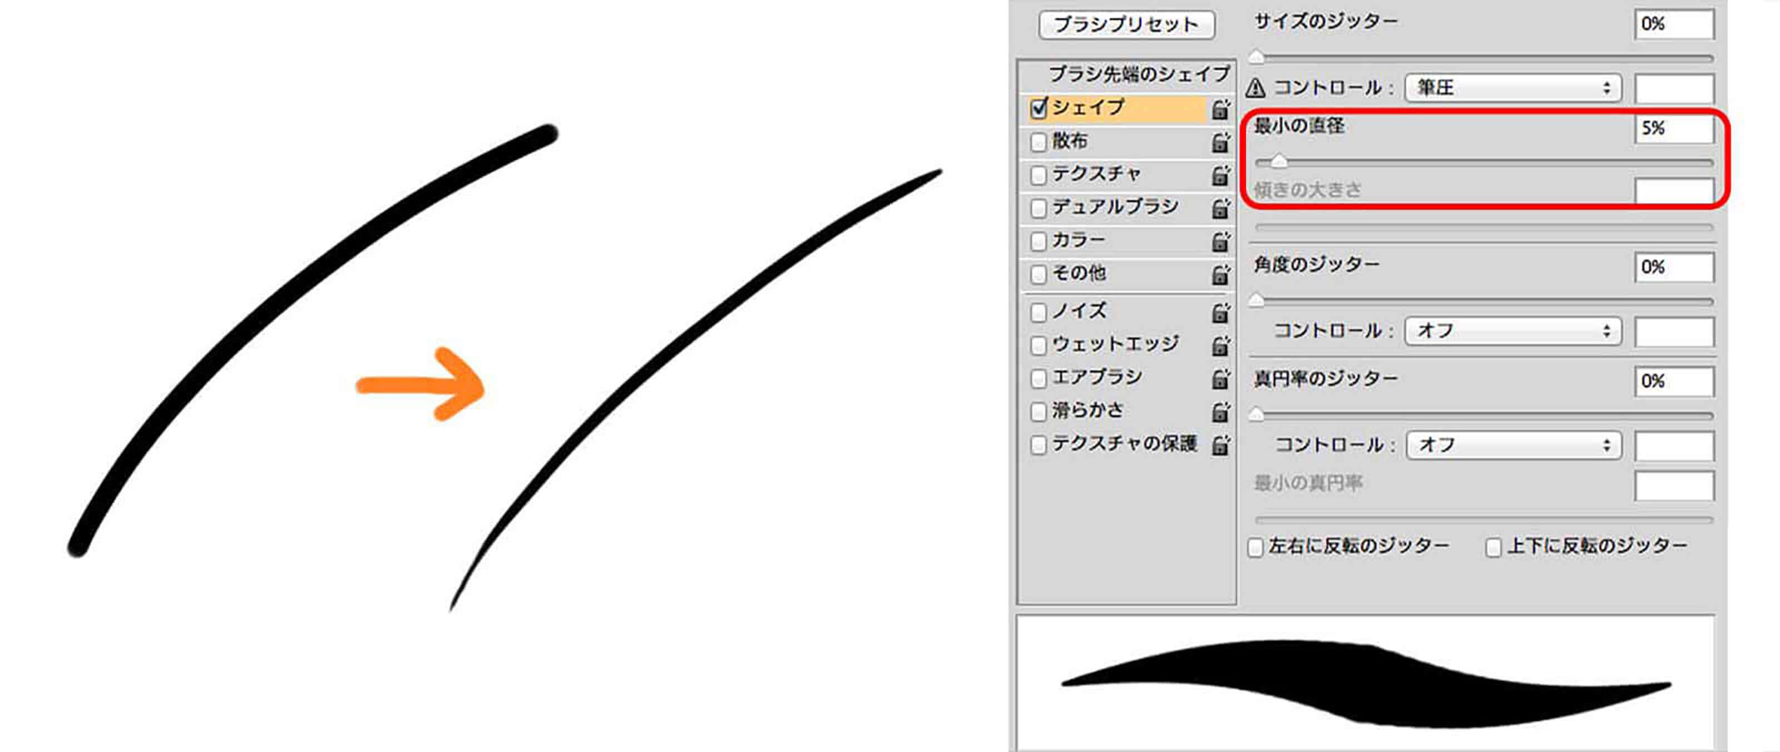Check 左右に反転のジッター option
Image resolution: width=1780 pixels, height=752 pixels.
click(x=1255, y=547)
